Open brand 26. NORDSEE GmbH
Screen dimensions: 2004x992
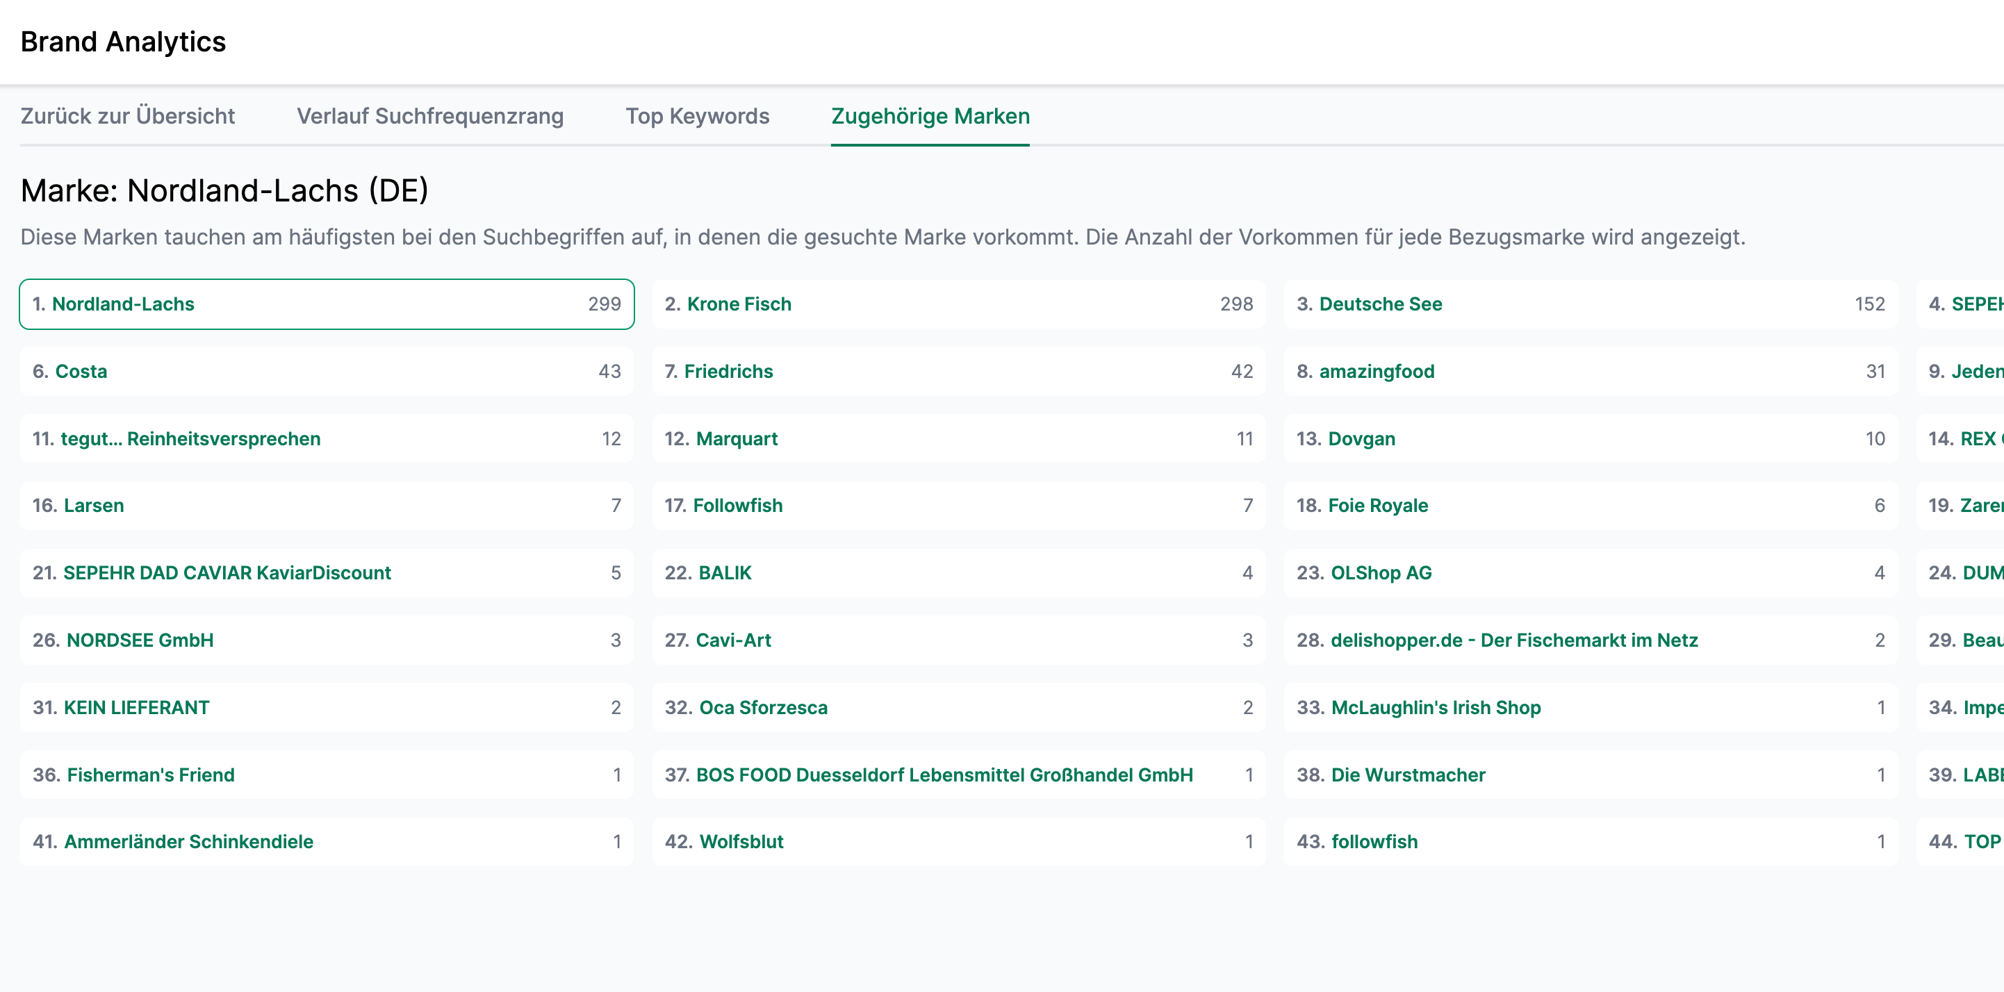click(x=327, y=640)
